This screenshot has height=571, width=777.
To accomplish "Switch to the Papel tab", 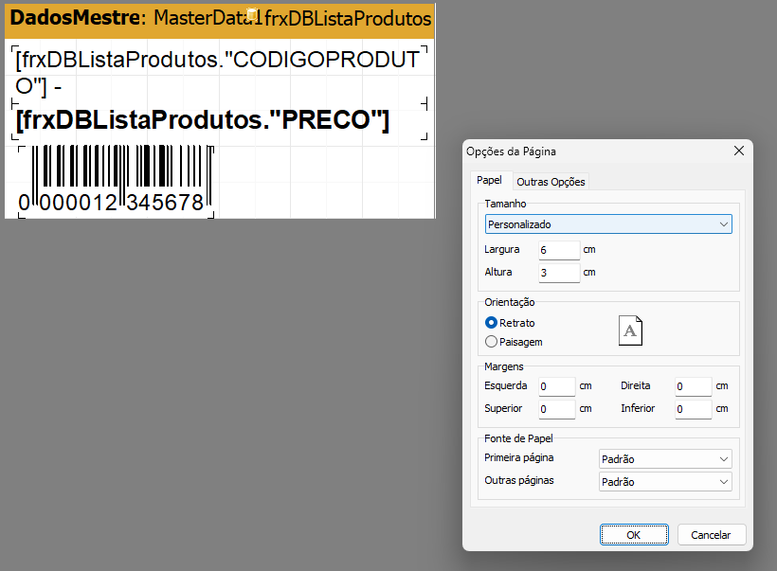I will [490, 180].
